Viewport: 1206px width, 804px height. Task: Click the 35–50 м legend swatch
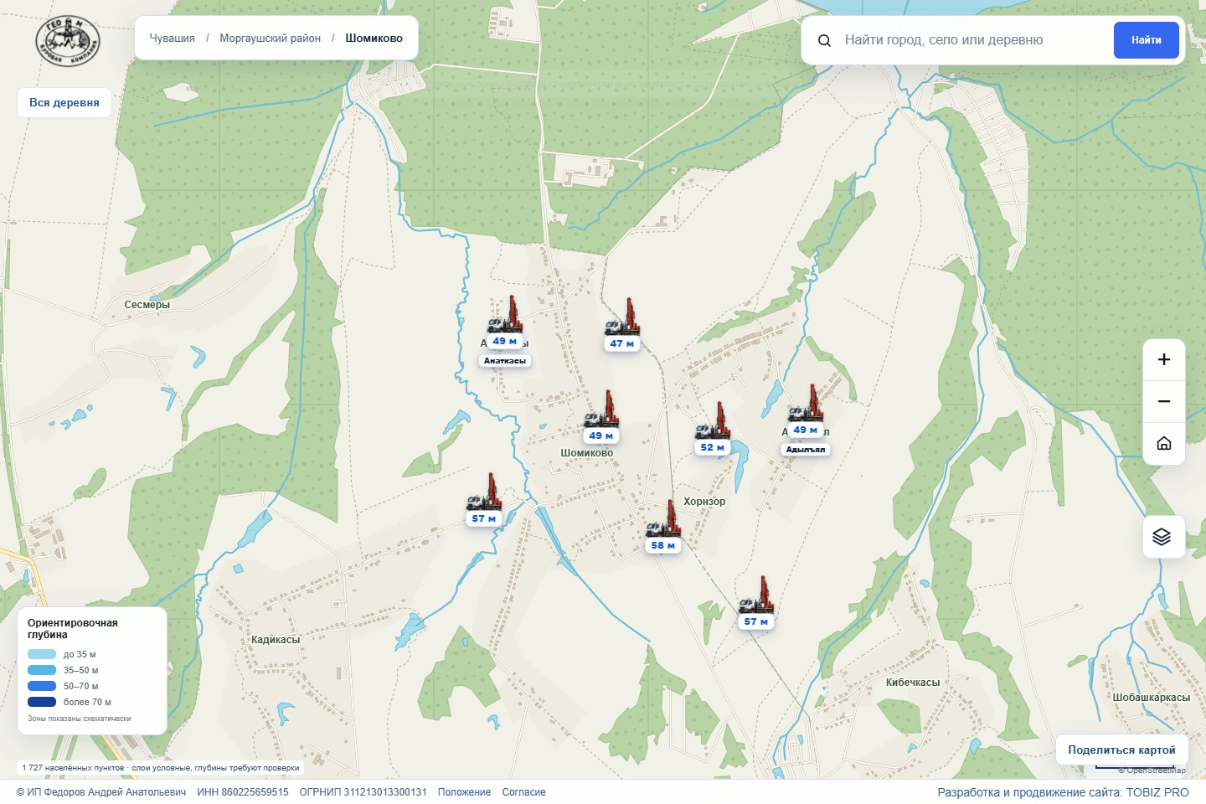pos(42,671)
